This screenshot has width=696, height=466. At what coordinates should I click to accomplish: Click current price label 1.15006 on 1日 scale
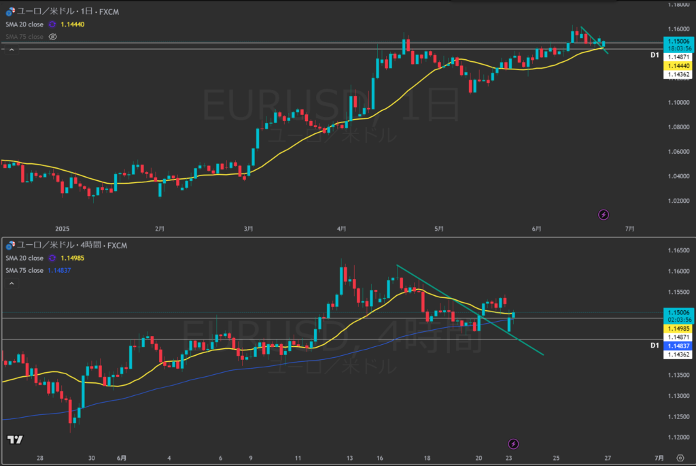click(x=678, y=41)
